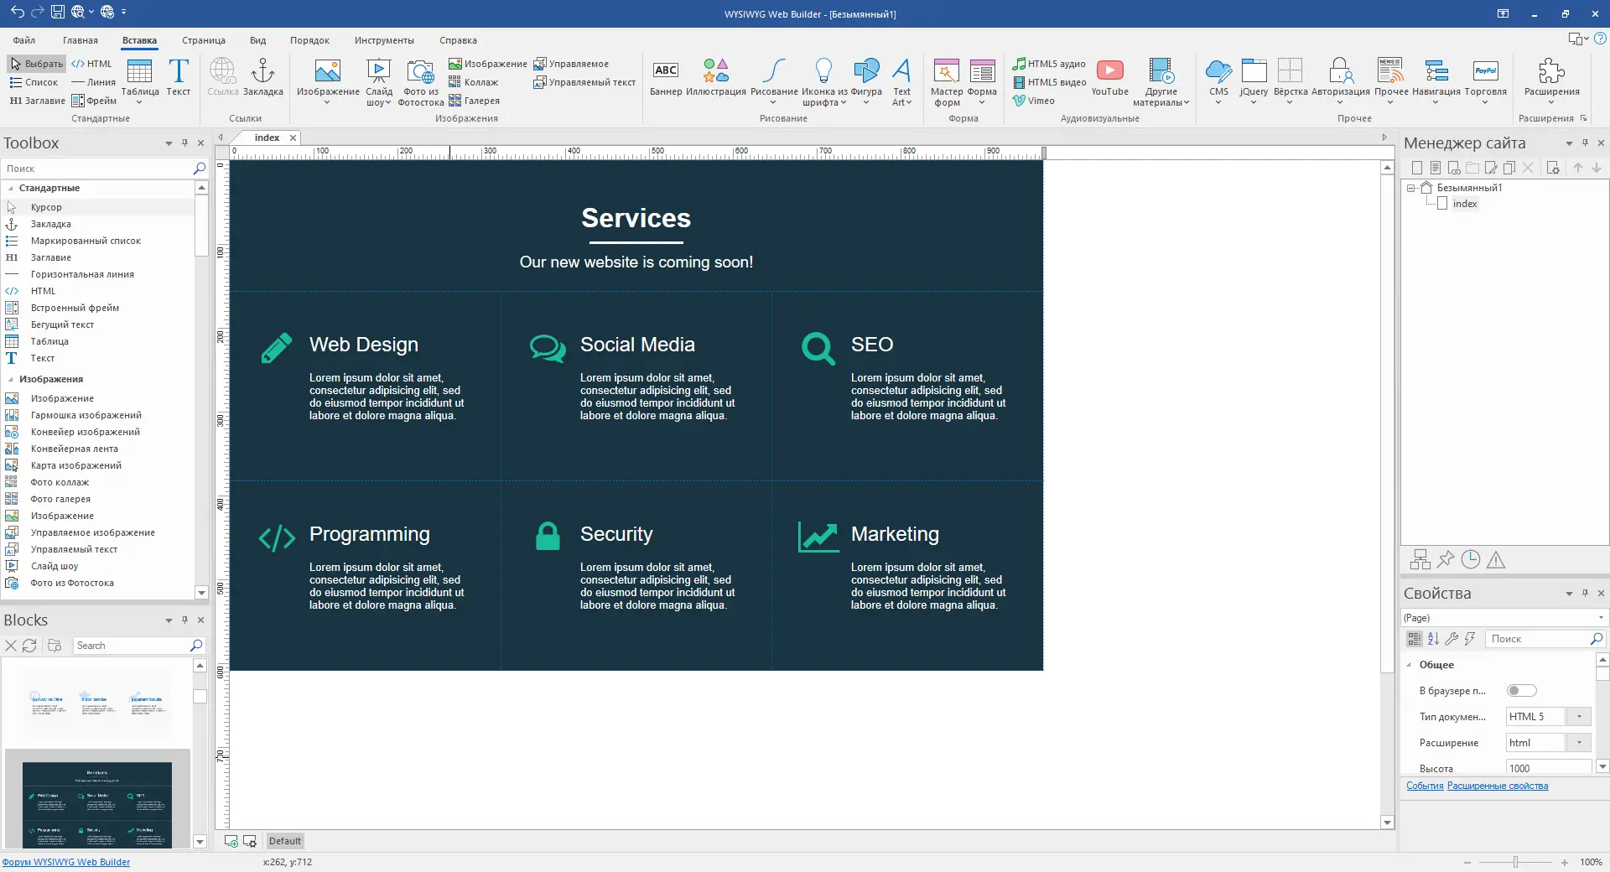
Task: Insert a Vimeo video element
Action: click(1034, 101)
